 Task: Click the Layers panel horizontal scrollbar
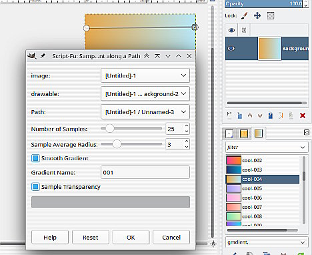[x=267, y=103]
